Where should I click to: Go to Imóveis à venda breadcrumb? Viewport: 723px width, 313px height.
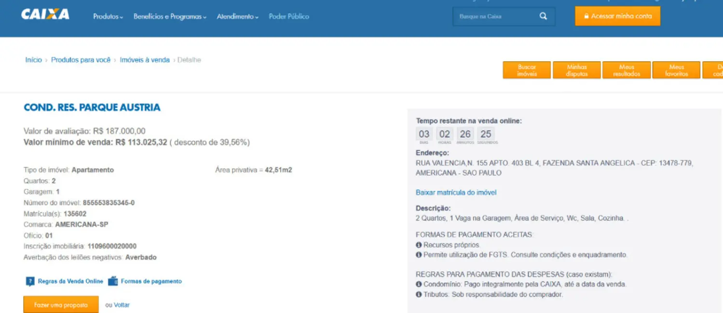145,60
